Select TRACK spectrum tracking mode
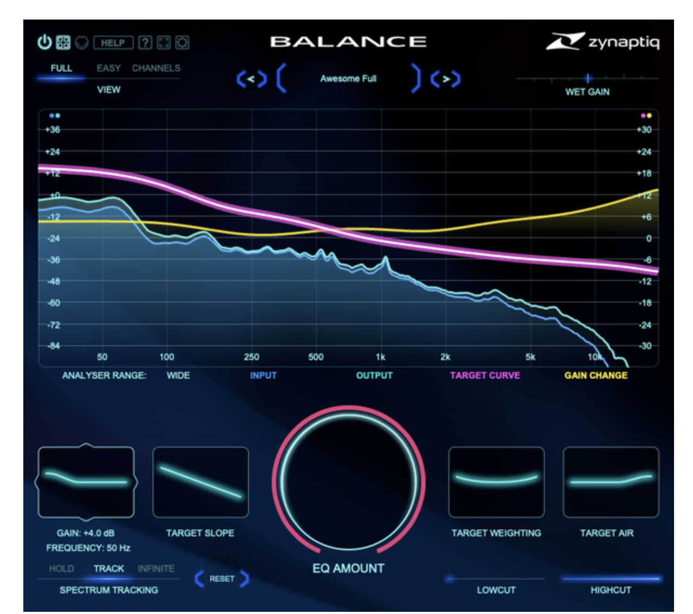The height and width of the screenshot is (614, 693). coord(108,568)
